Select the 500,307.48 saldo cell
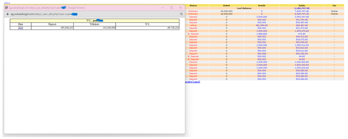Screen dimensions: 348x139 302,23
